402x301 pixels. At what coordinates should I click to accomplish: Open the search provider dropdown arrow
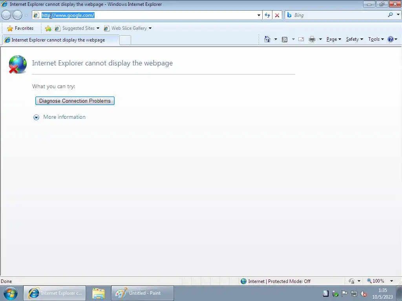click(398, 15)
